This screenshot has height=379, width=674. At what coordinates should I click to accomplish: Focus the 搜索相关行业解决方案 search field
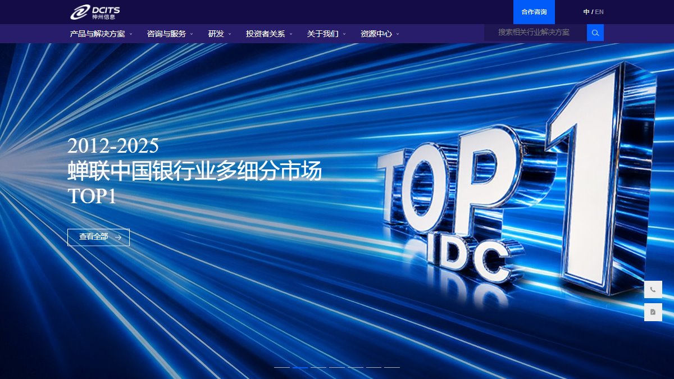(x=535, y=33)
